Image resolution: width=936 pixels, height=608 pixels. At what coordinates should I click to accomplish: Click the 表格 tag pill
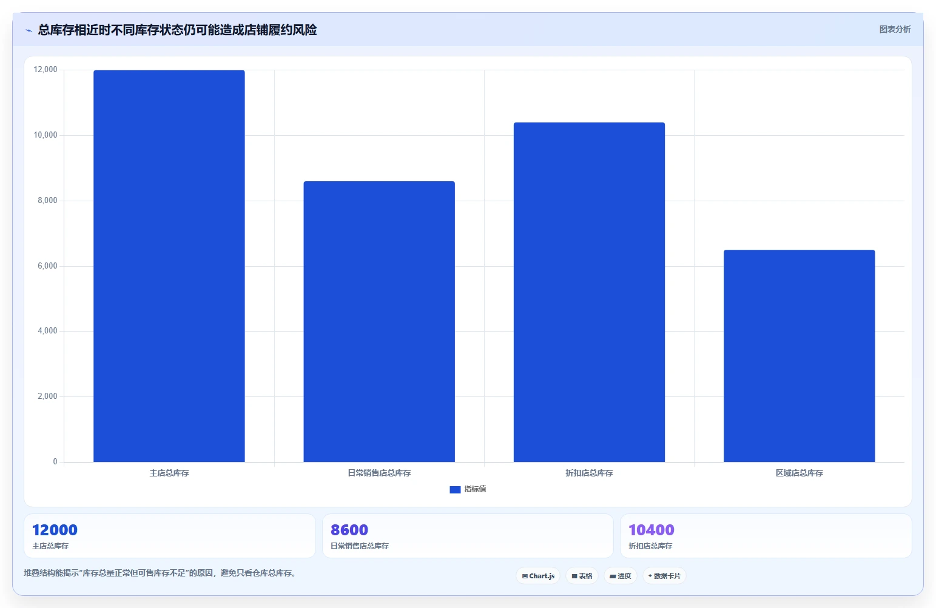582,576
